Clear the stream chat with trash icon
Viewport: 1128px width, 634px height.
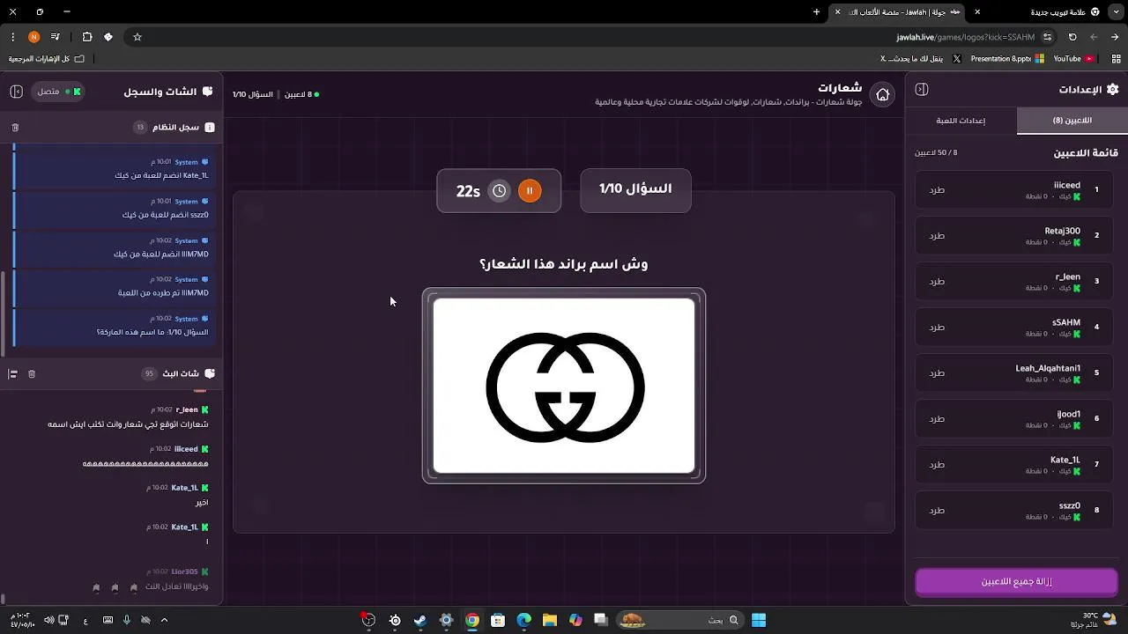point(32,374)
